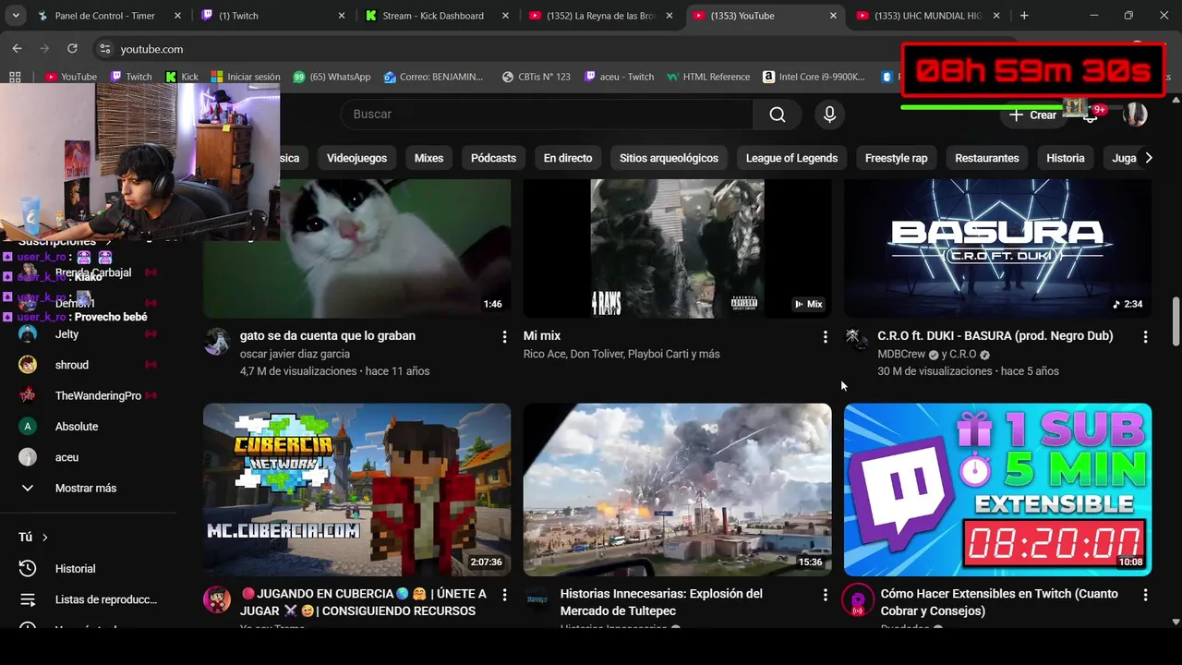Filter feed by Mixes chip
The image size is (1182, 665).
pos(428,158)
